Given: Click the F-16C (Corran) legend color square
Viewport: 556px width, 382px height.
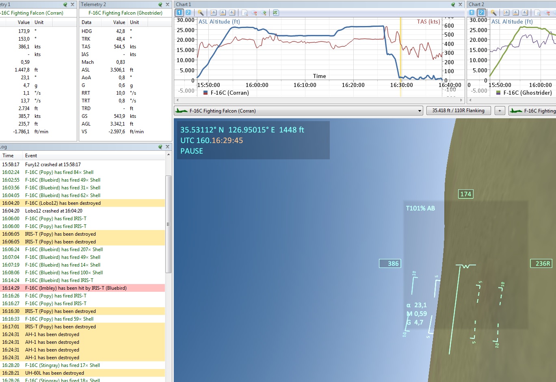Looking at the screenshot, I should (206, 93).
